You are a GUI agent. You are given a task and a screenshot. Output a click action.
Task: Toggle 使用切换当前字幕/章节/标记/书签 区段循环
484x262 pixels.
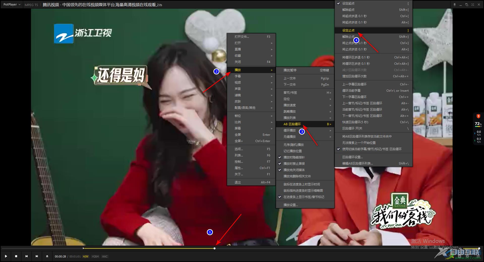374,149
